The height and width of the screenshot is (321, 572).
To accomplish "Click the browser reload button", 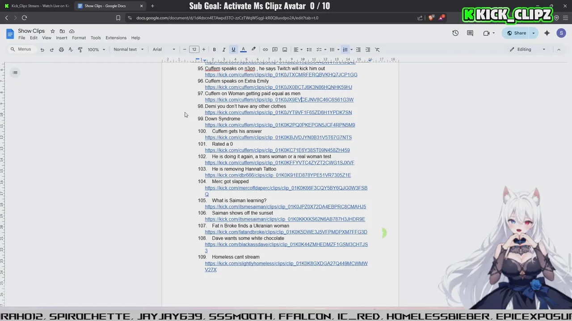I will pos(24,18).
